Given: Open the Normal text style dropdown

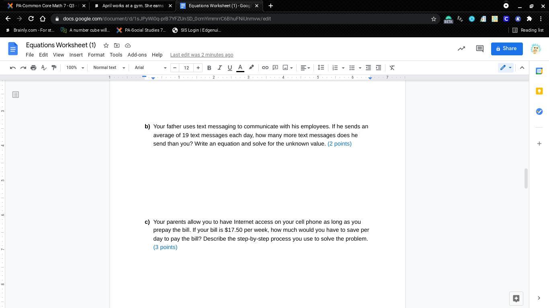Looking at the screenshot, I should tap(109, 68).
